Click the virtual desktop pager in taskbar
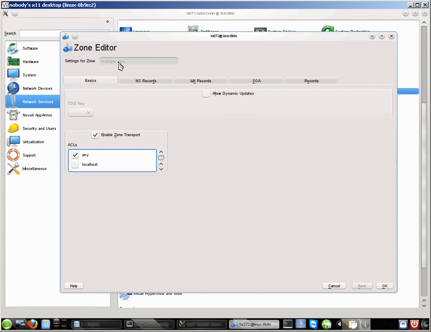The image size is (431, 332). tap(60, 324)
